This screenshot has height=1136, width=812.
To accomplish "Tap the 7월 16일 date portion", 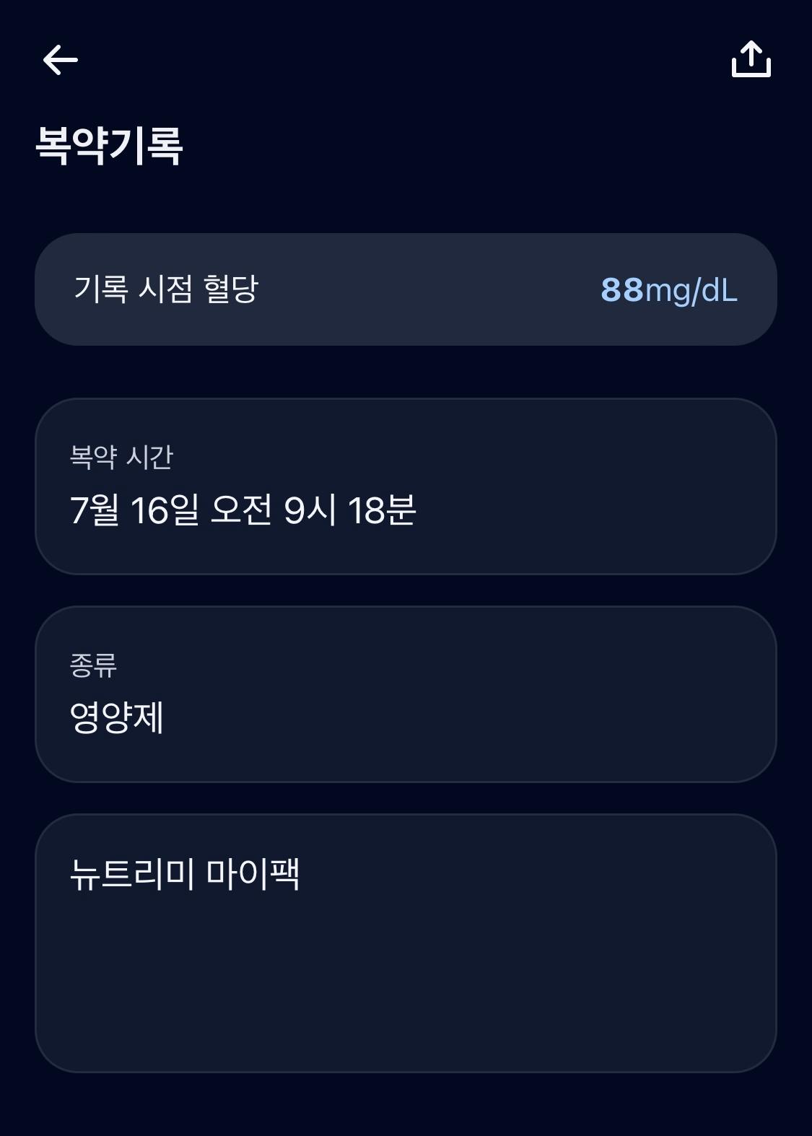I will coord(134,510).
